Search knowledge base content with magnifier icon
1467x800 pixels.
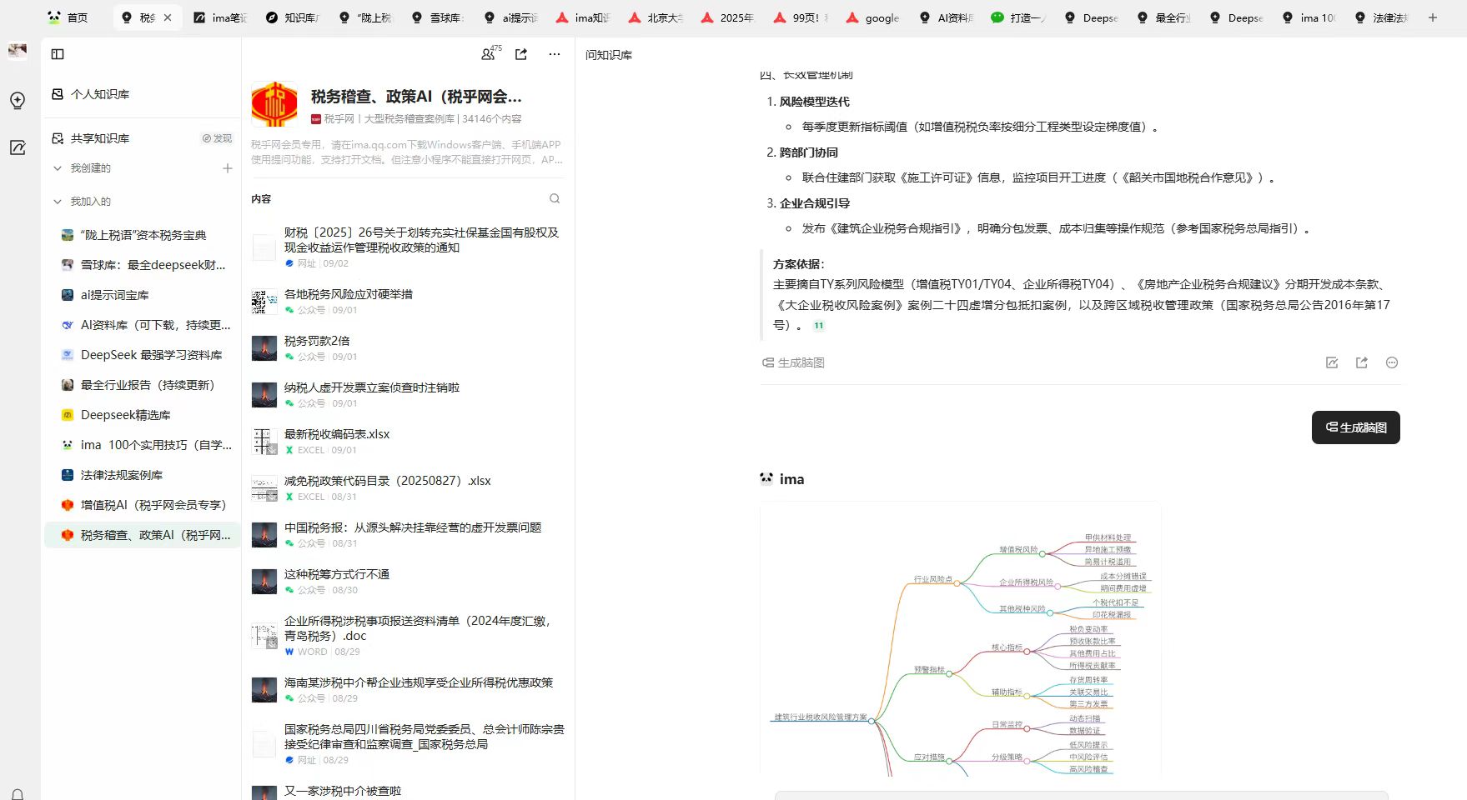[x=555, y=198]
